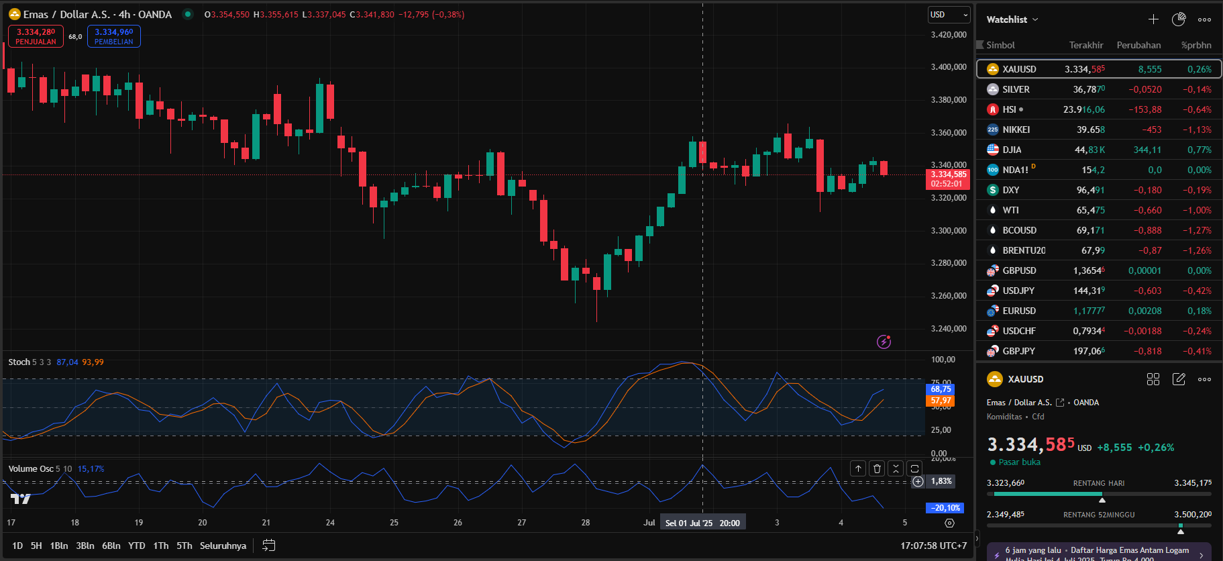
Task: Delete the Volume Osc pane with trash icon
Action: [877, 469]
